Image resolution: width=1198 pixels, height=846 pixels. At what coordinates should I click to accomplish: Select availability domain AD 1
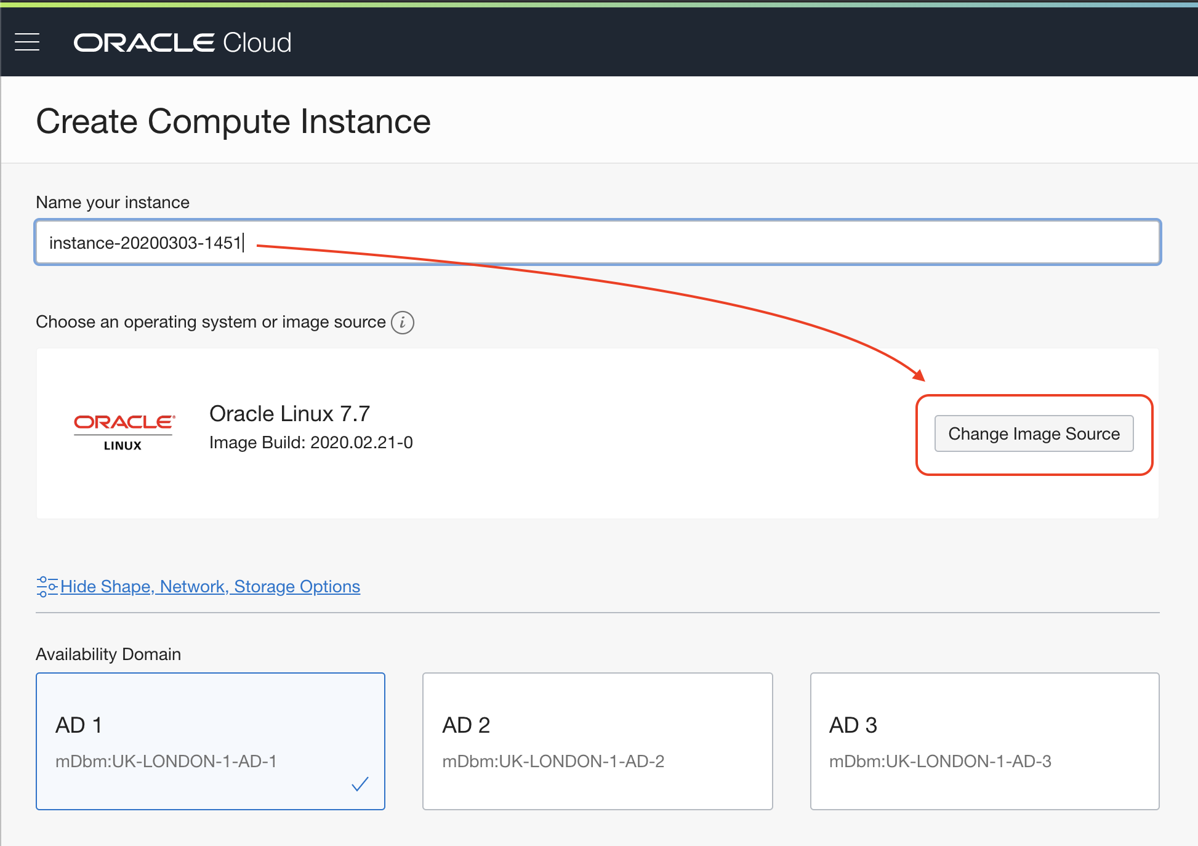210,741
